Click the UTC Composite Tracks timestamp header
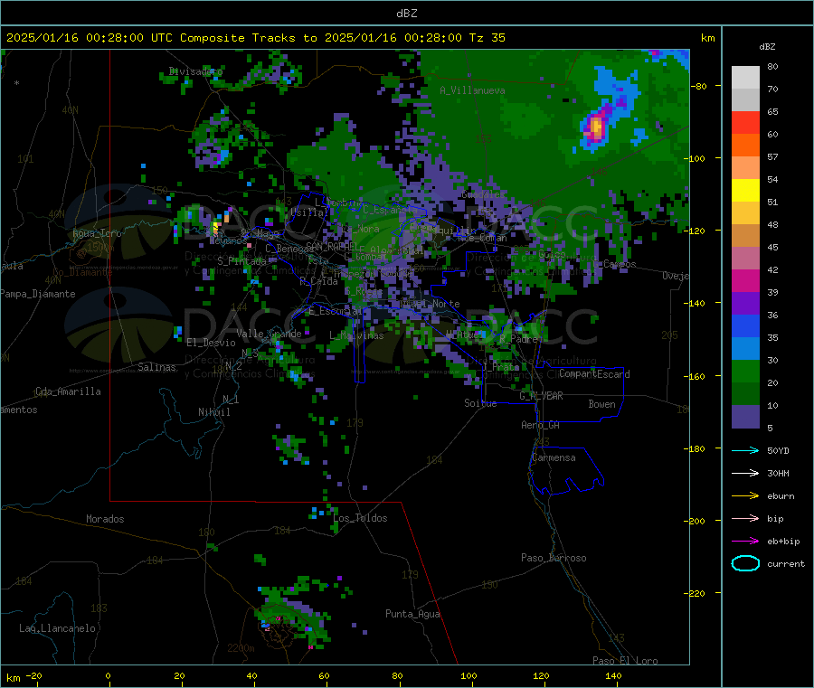This screenshot has height=688, width=814. point(255,38)
